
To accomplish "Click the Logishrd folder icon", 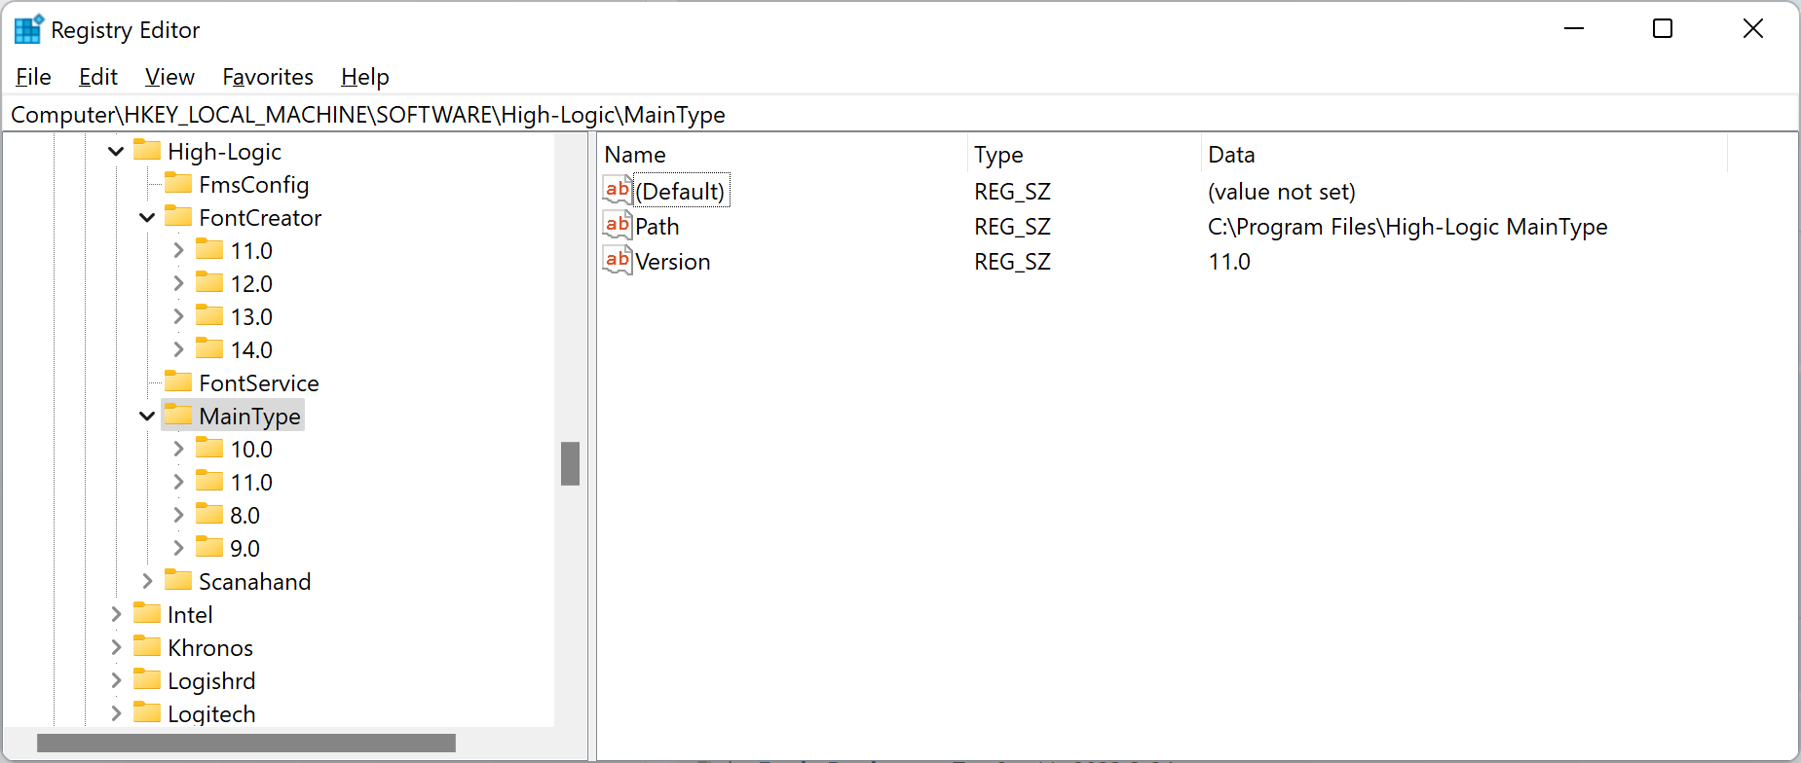I will [147, 680].
